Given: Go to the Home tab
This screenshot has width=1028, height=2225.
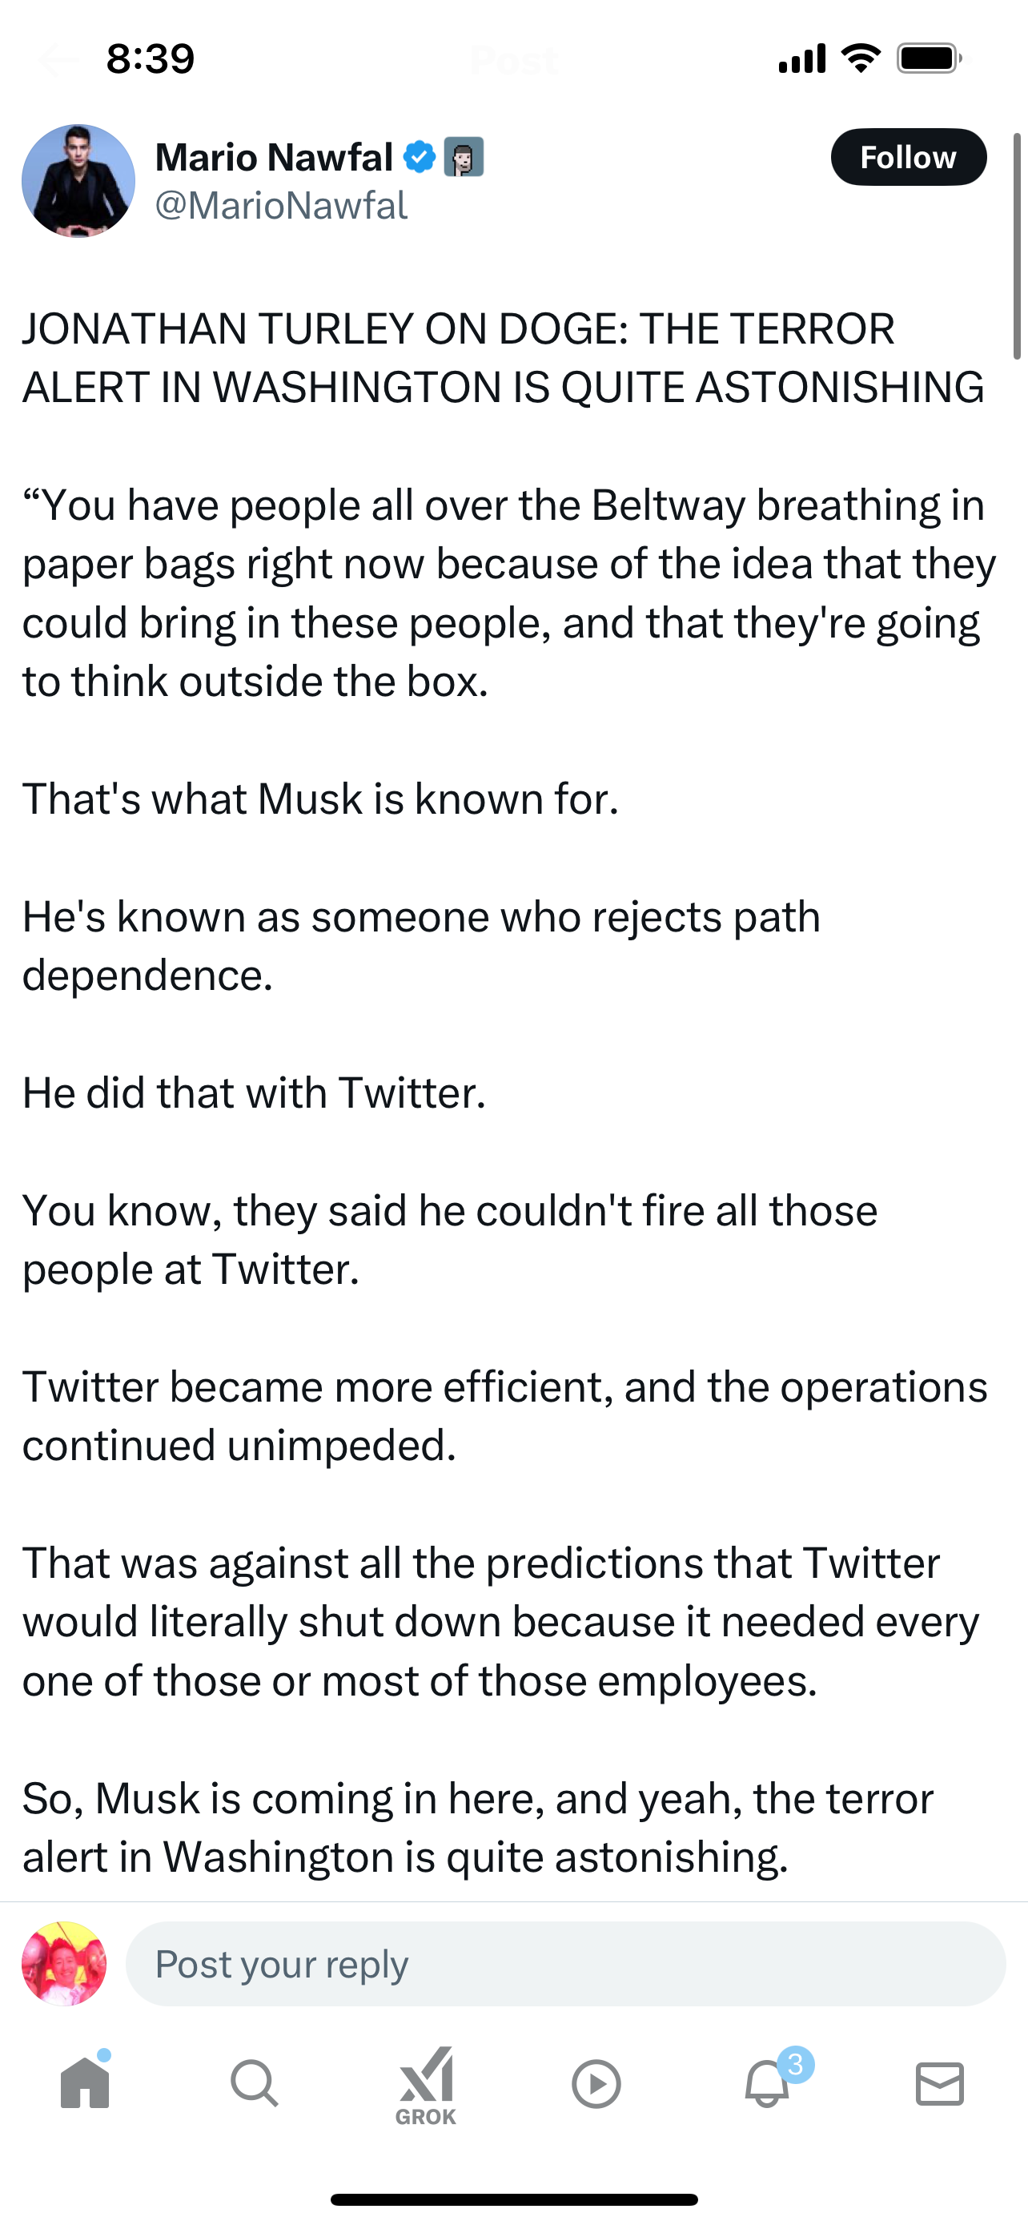Looking at the screenshot, I should [x=86, y=2083].
